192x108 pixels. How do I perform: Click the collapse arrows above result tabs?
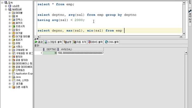37,39
